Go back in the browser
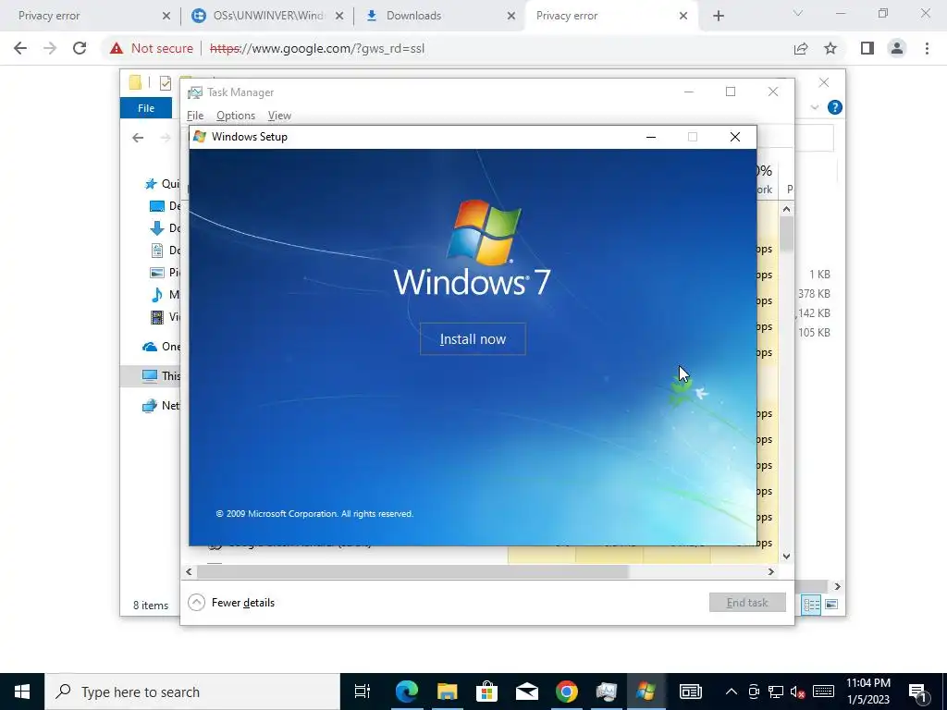 pos(20,48)
